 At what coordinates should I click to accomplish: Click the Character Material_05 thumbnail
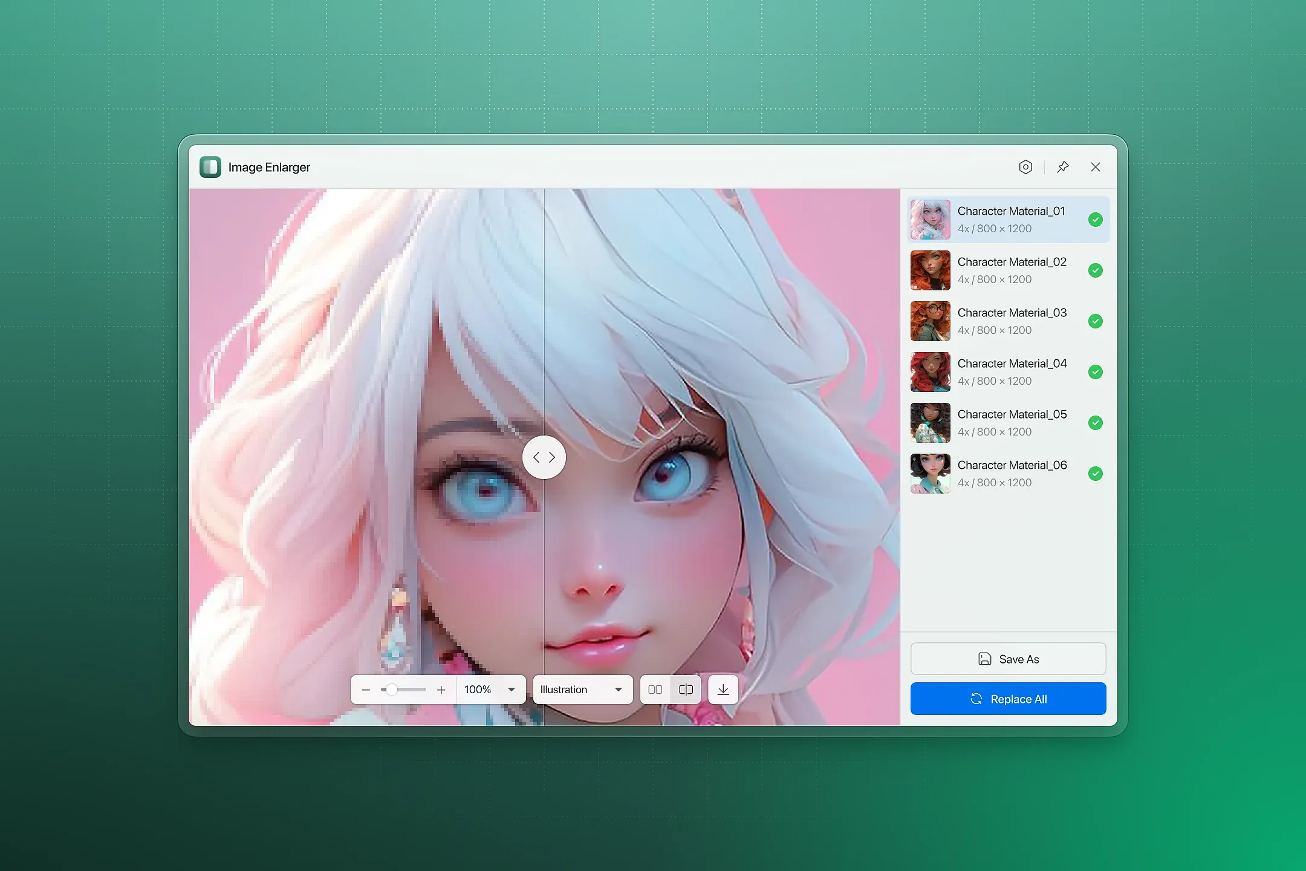[x=930, y=423]
